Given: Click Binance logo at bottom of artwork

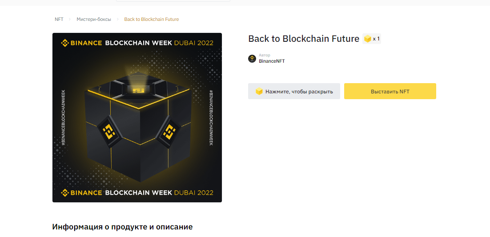Looking at the screenshot, I should tap(81, 192).
